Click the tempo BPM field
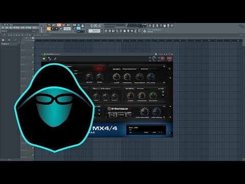 pos(67,29)
